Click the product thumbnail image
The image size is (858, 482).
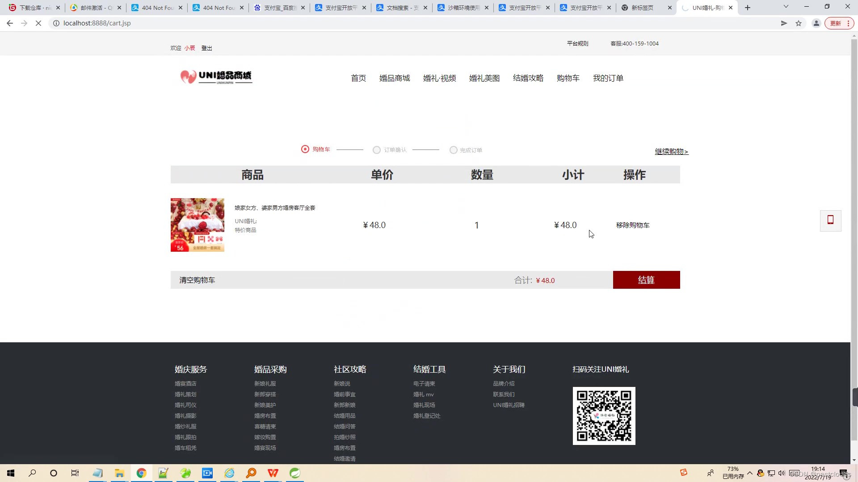(x=197, y=225)
